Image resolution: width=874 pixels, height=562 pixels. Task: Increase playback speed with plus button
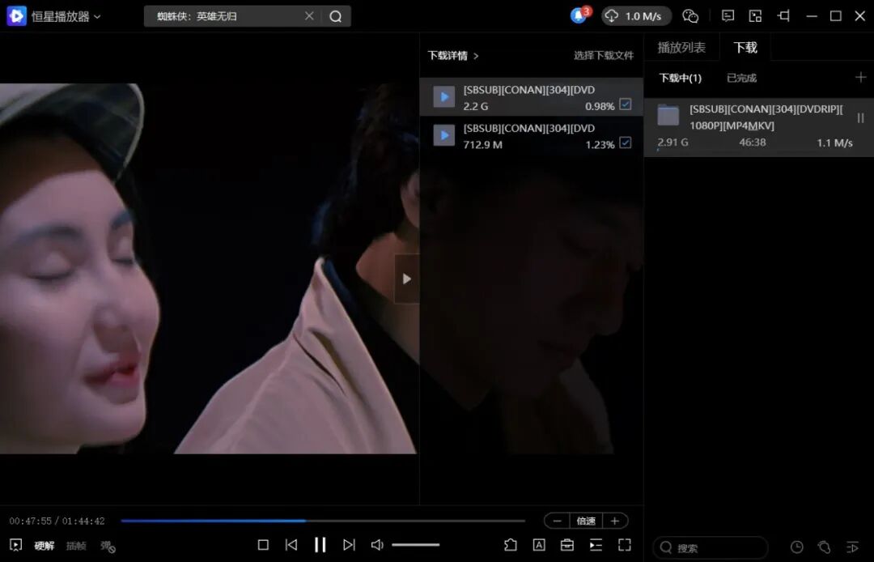[x=615, y=521]
